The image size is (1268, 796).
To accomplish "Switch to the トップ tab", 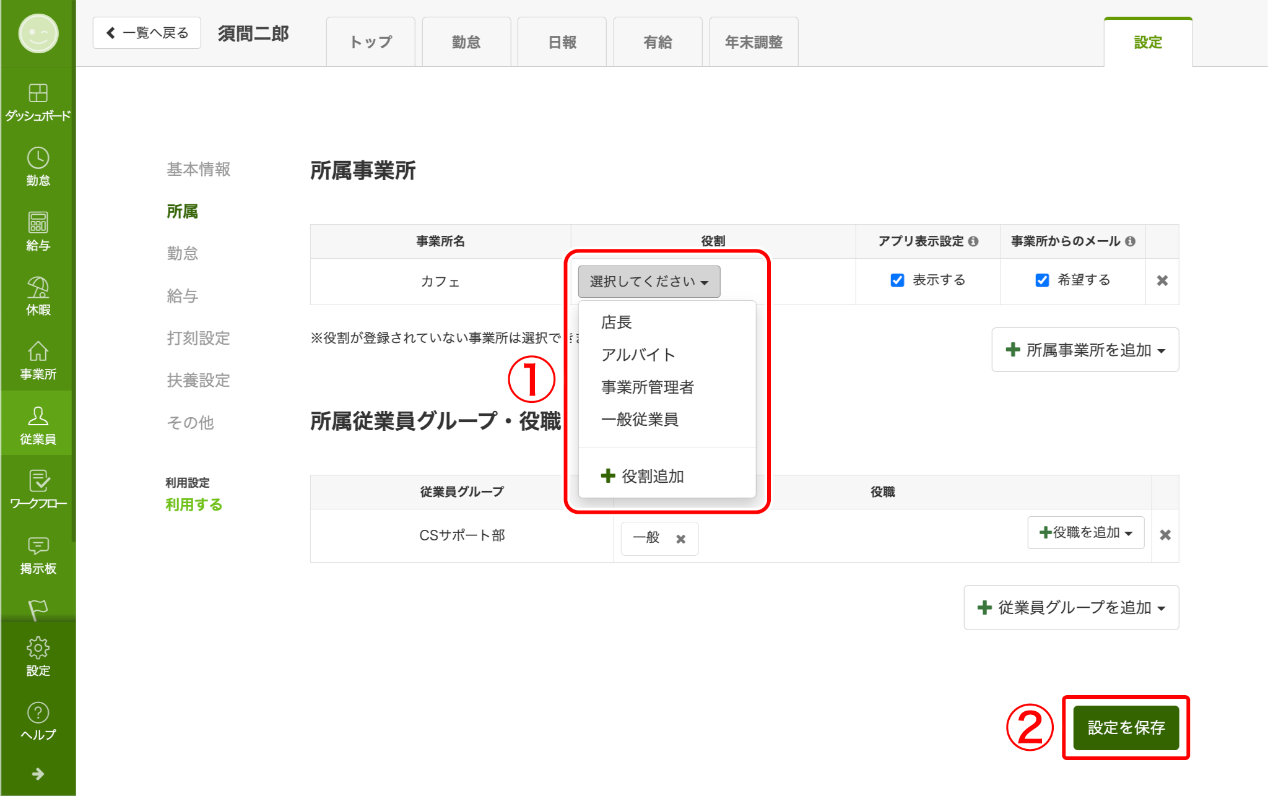I will click(370, 42).
